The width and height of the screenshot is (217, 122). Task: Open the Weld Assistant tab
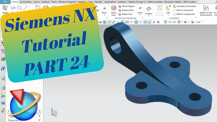pyautogui.click(x=155, y=2)
